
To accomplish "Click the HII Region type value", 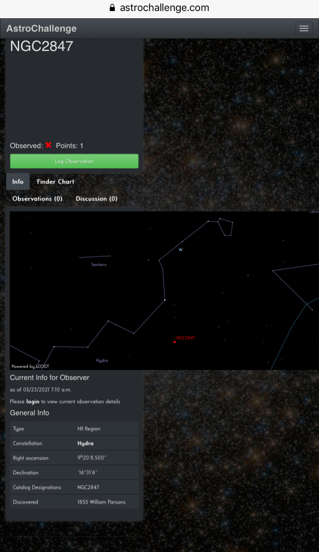I will point(89,429).
